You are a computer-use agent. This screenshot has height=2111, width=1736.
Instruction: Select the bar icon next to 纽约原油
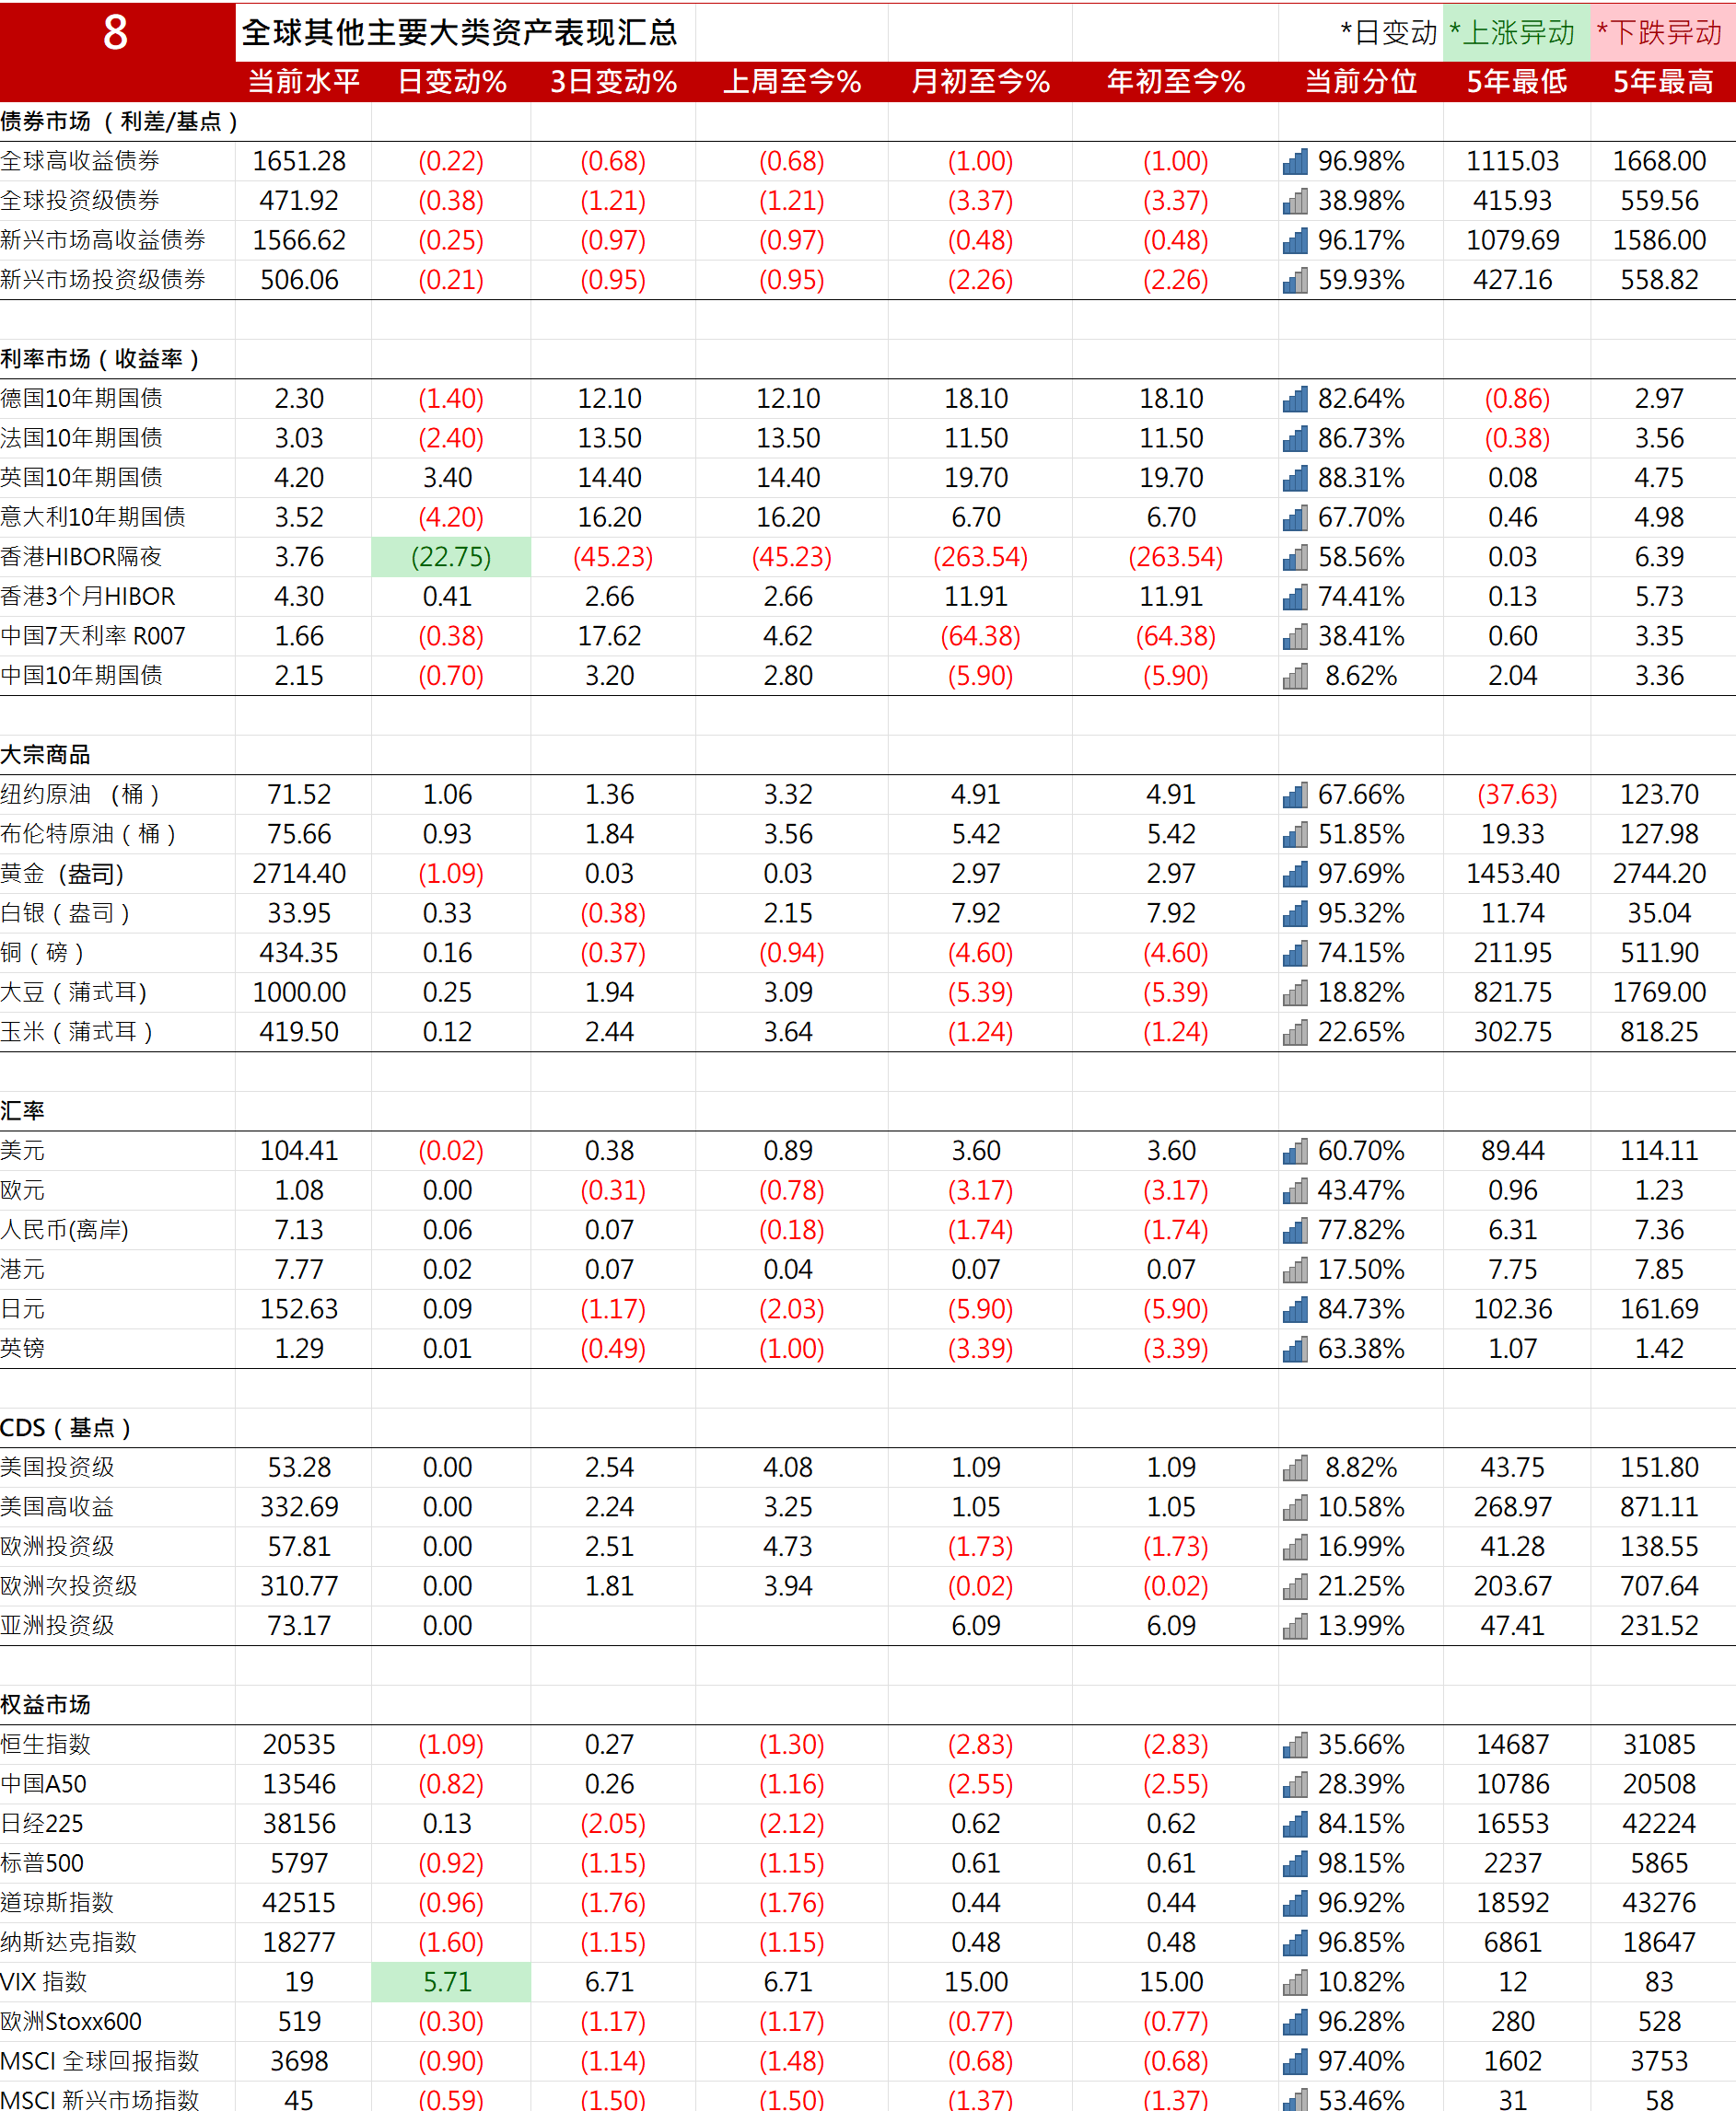click(x=1294, y=794)
